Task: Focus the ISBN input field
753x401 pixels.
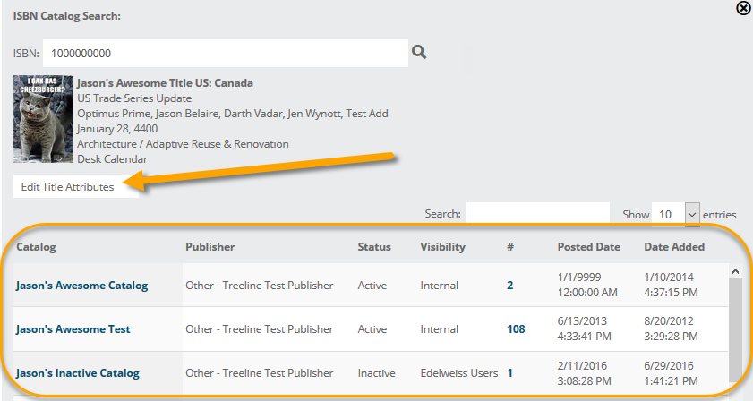Action: [226, 54]
